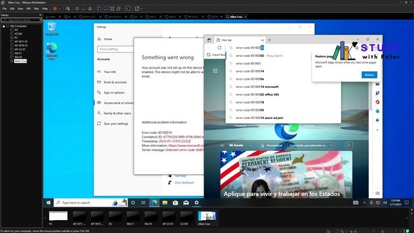Select Win10 in the Library tree

pyautogui.click(x=18, y=57)
